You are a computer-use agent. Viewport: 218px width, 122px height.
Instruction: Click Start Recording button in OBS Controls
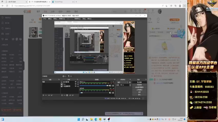pyautogui.click(x=140, y=85)
